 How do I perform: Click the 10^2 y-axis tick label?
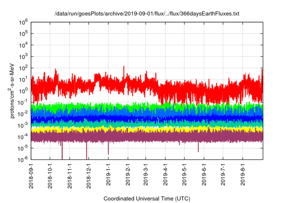23,68
